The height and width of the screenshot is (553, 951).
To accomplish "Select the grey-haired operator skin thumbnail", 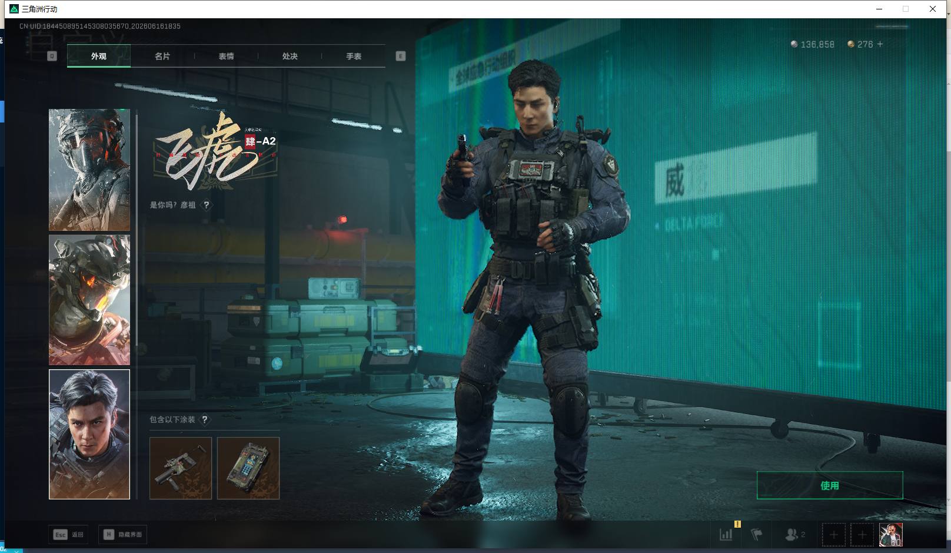I will [89, 435].
